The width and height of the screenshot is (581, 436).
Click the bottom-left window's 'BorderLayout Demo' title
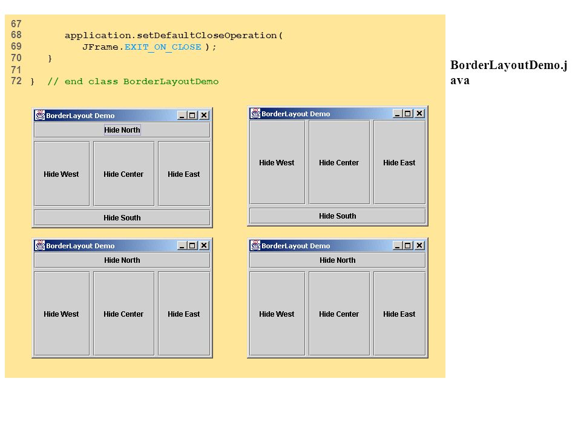80,246
